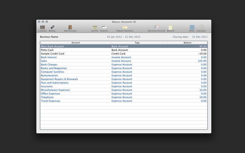This screenshot has height=153, width=245.
Task: Open the Notes toolbar icon
Action: tap(192, 28)
